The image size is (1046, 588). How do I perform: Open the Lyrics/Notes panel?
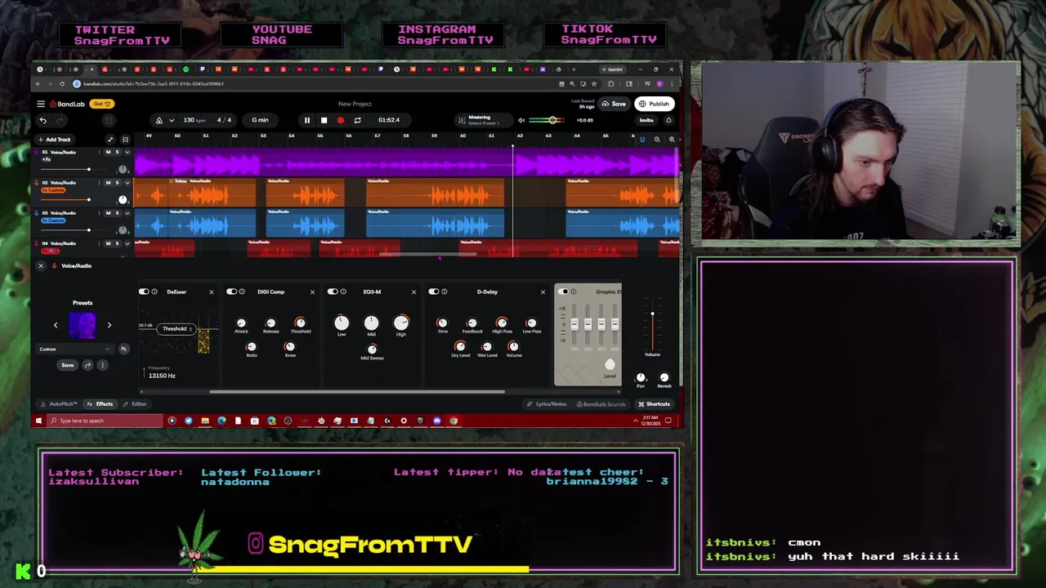click(547, 404)
